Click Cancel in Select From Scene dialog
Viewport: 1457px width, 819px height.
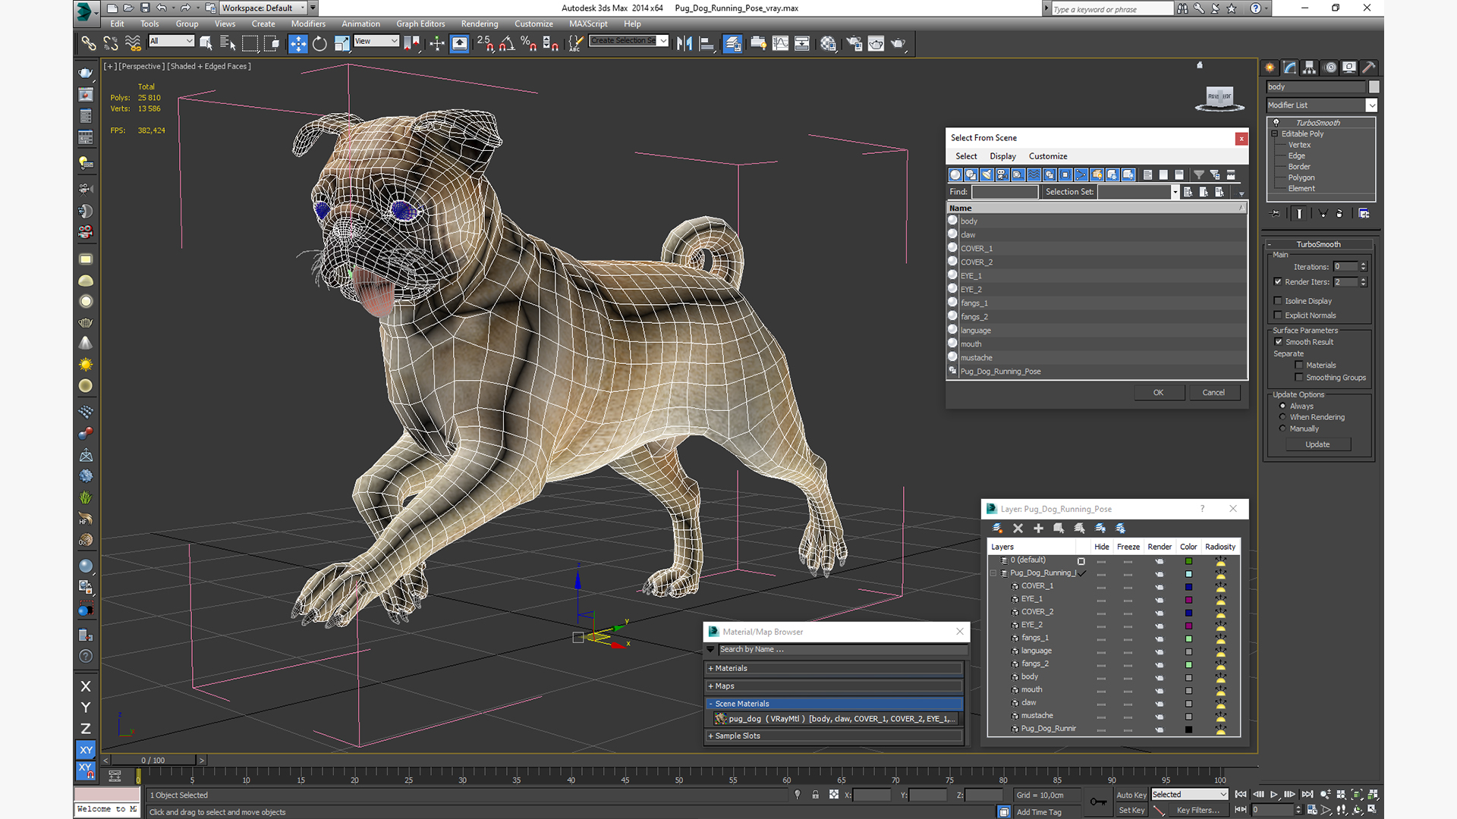(x=1213, y=393)
